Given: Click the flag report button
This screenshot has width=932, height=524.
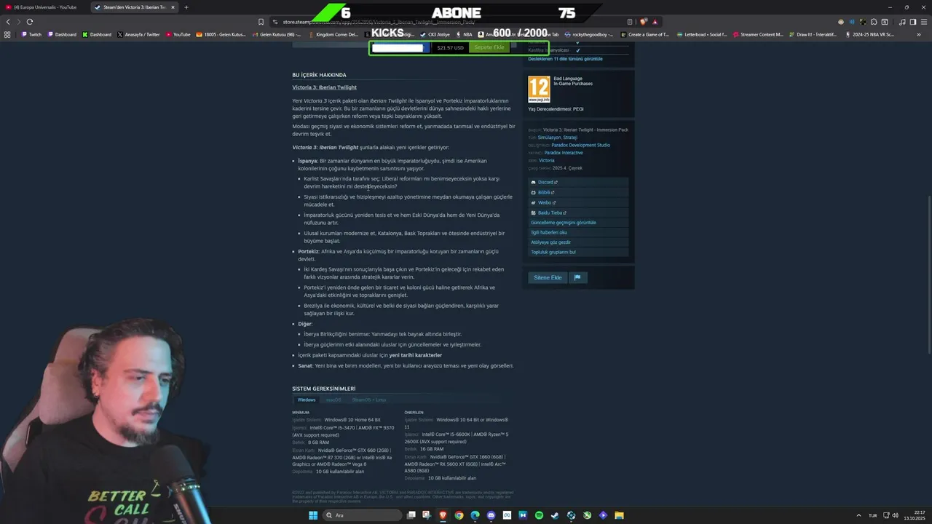Looking at the screenshot, I should (x=577, y=277).
